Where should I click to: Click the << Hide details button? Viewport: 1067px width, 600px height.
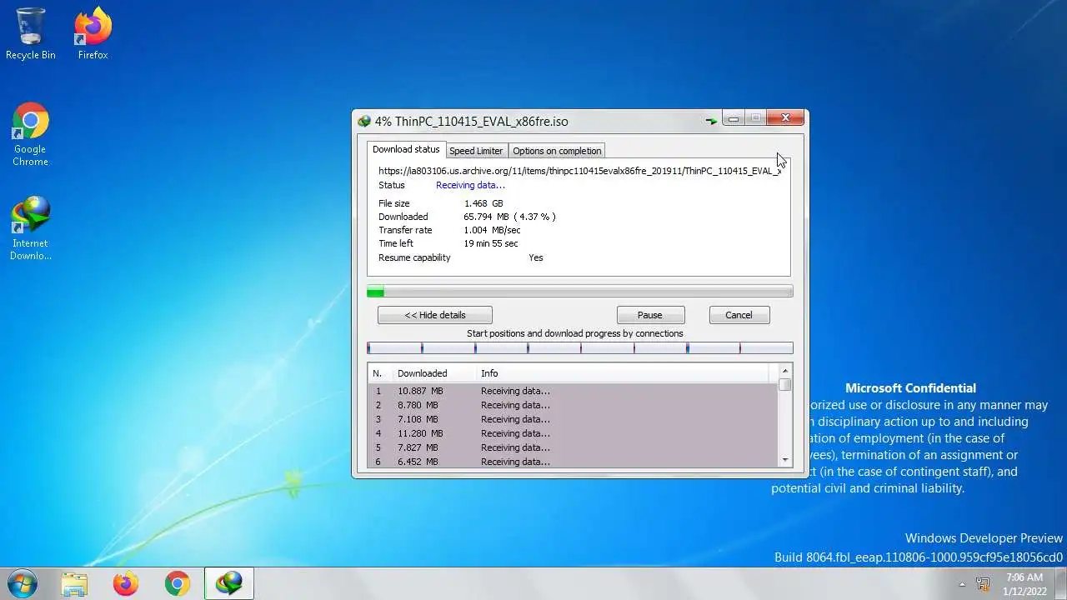(x=435, y=315)
